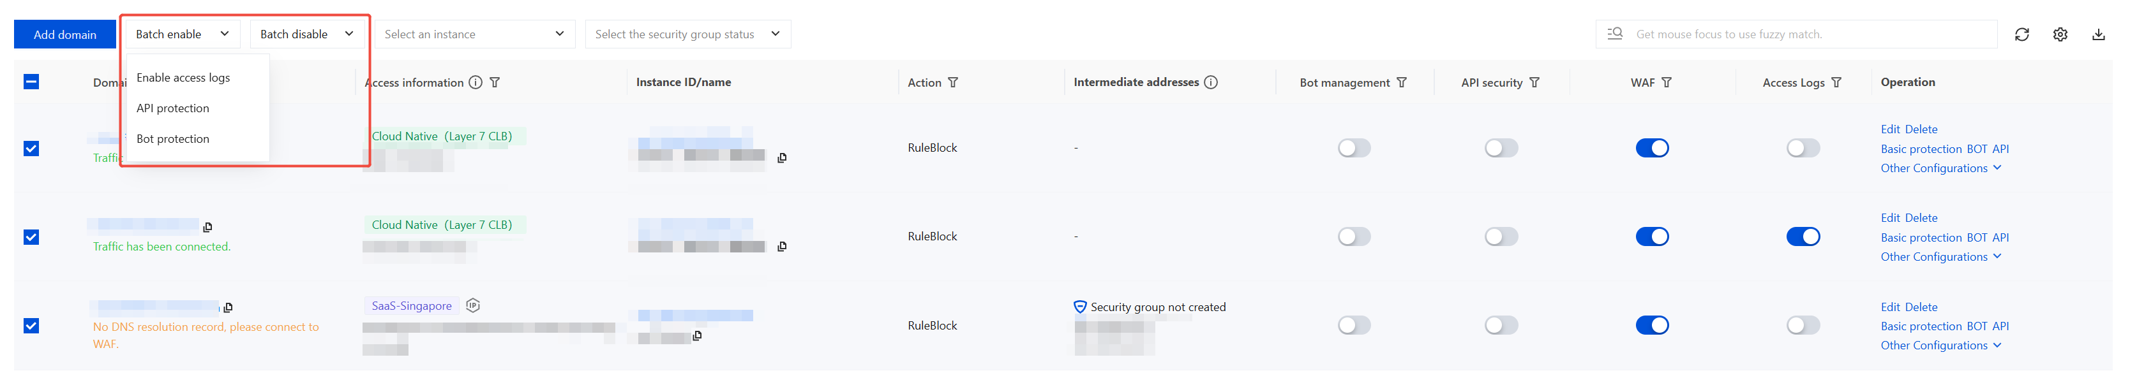The image size is (2130, 378).
Task: Click the Add domain button
Action: coord(64,34)
